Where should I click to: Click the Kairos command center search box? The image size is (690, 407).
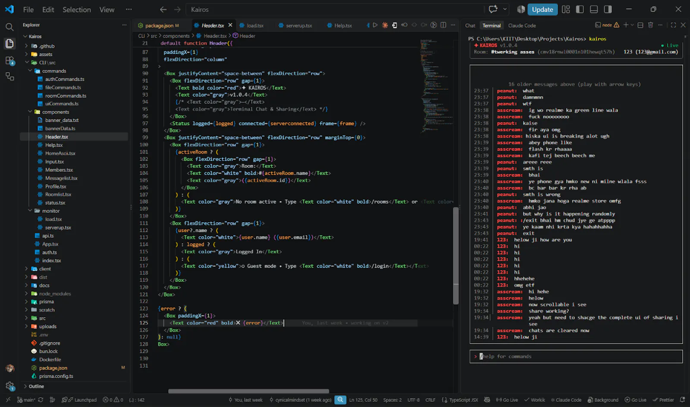coord(334,9)
